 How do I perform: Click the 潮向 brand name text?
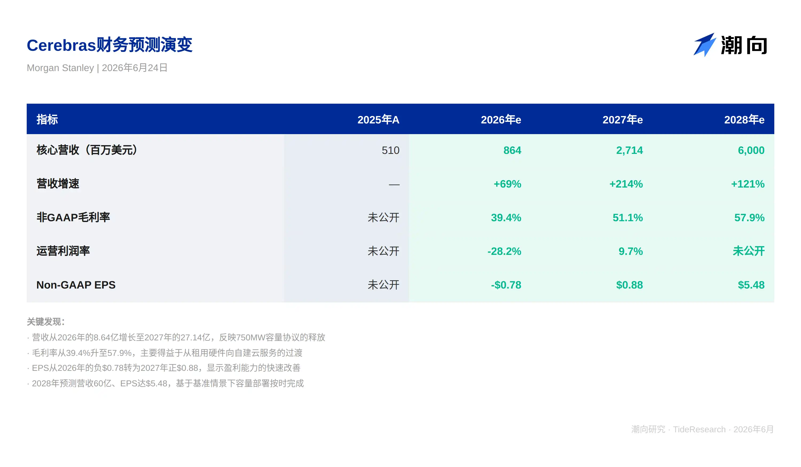[744, 45]
